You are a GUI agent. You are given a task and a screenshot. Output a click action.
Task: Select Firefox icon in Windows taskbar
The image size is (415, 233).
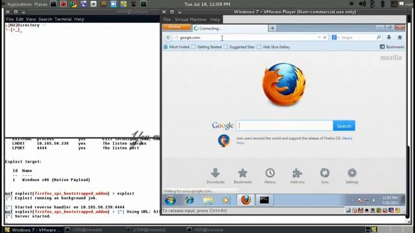tap(246, 200)
